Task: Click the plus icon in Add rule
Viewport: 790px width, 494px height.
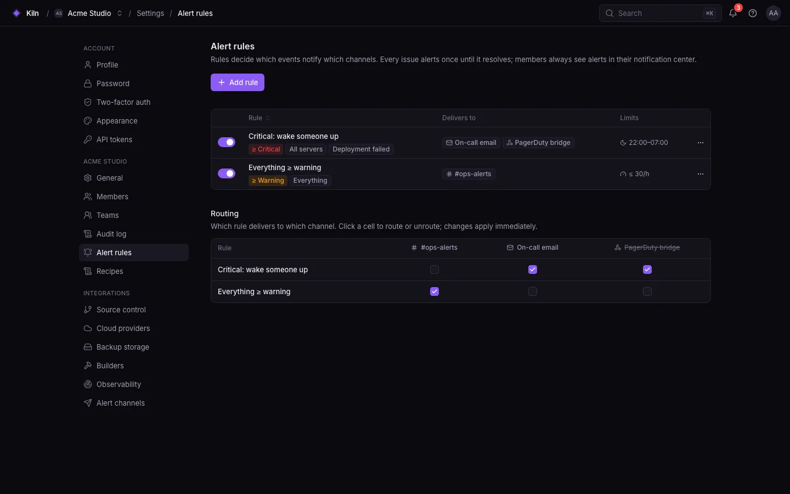Action: pos(222,82)
